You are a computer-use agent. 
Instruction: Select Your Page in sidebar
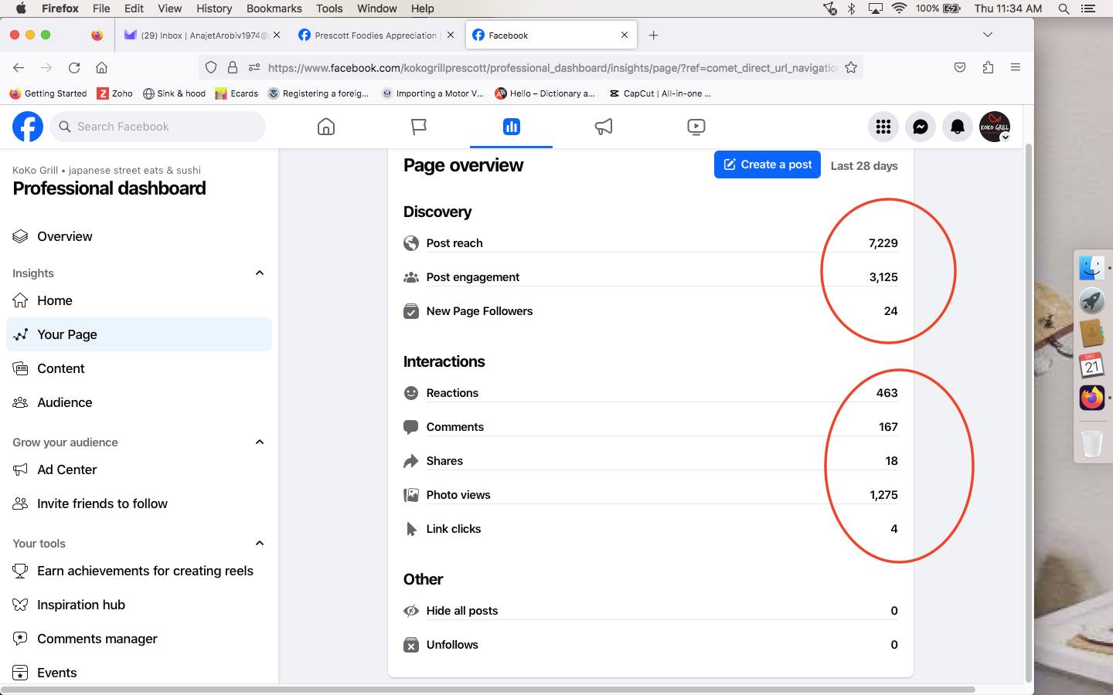click(139, 334)
